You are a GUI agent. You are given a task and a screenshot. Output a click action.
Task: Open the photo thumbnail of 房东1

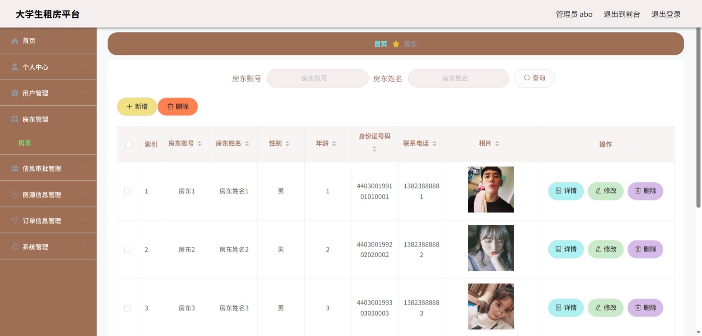tap(491, 189)
